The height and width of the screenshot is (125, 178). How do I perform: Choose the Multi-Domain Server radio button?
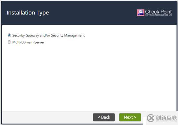tap(9, 42)
